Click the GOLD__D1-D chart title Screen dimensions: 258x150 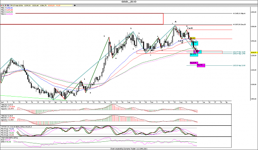click(x=128, y=2)
